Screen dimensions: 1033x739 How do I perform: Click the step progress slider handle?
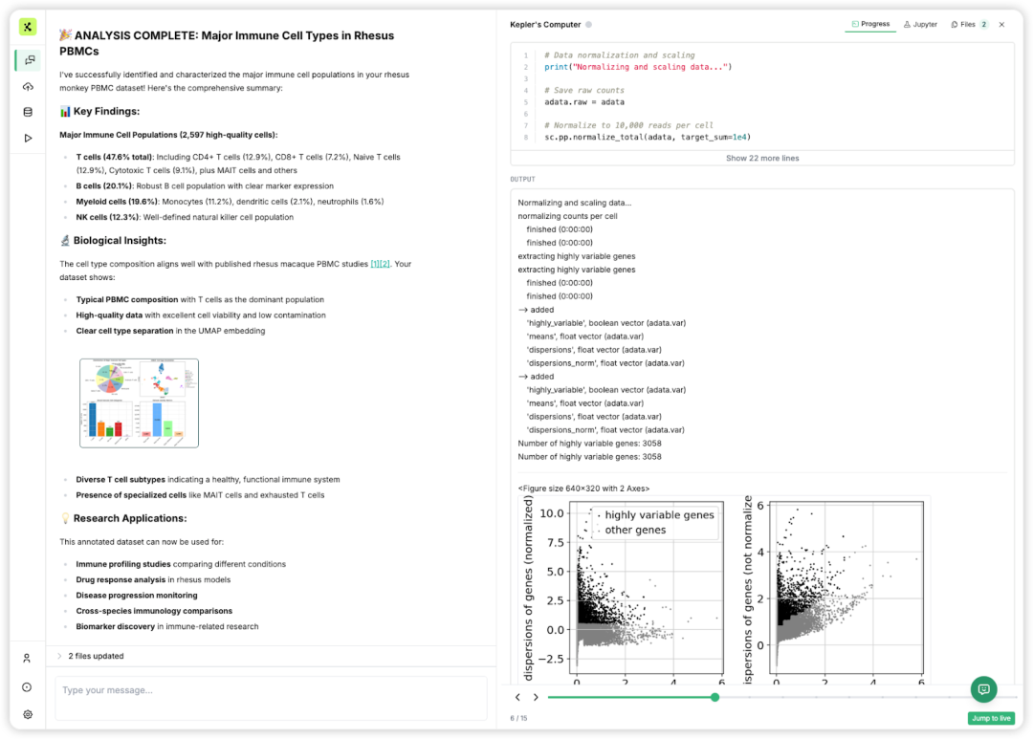714,697
